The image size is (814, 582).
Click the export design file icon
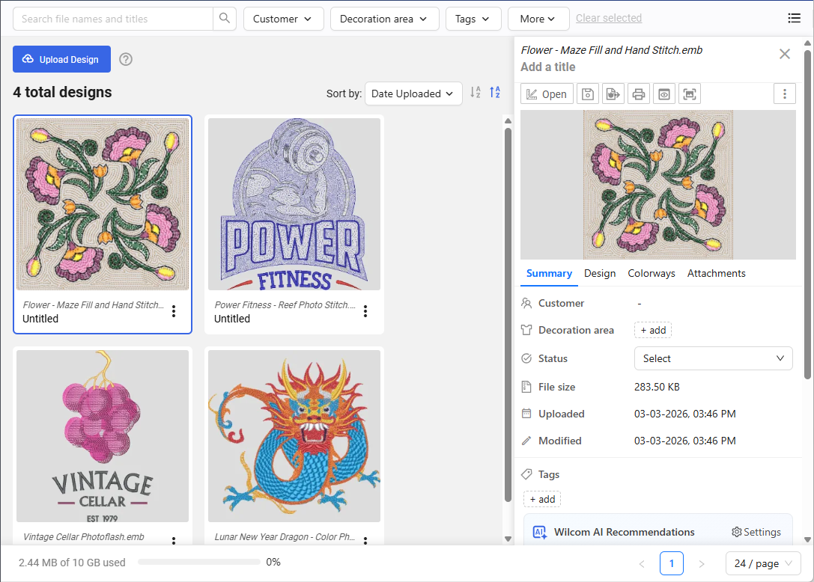[613, 94]
